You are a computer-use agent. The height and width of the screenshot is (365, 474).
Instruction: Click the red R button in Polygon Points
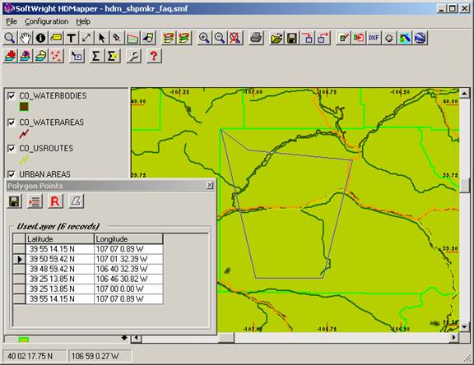(x=55, y=201)
